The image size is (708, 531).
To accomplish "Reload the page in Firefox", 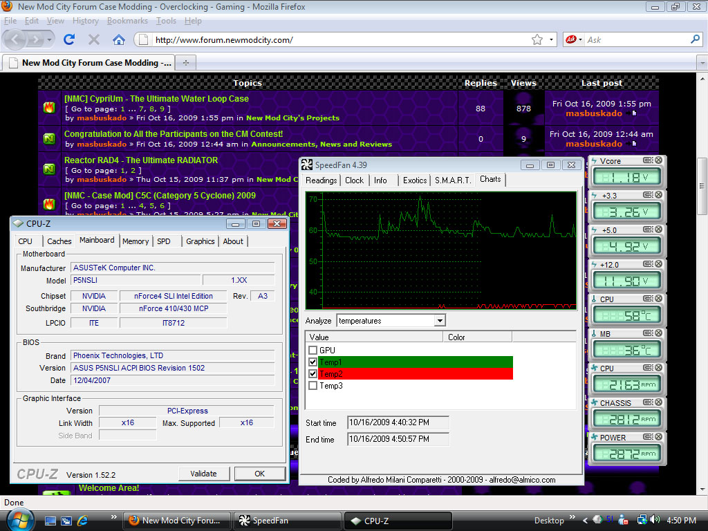I will tap(69, 39).
